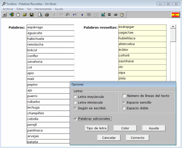Image resolution: width=182 pixels, height=148 pixels.
Task: Click the scrollbar up arrow
Action: tap(173, 27)
